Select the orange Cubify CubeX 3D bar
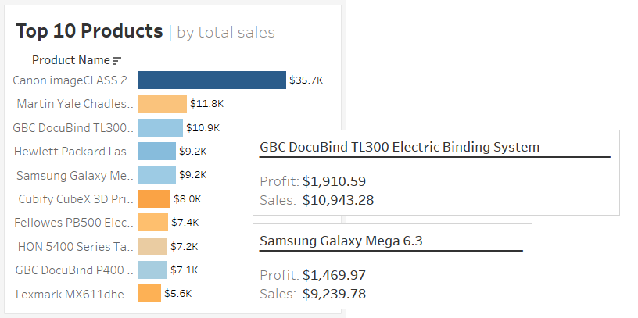 coord(153,198)
